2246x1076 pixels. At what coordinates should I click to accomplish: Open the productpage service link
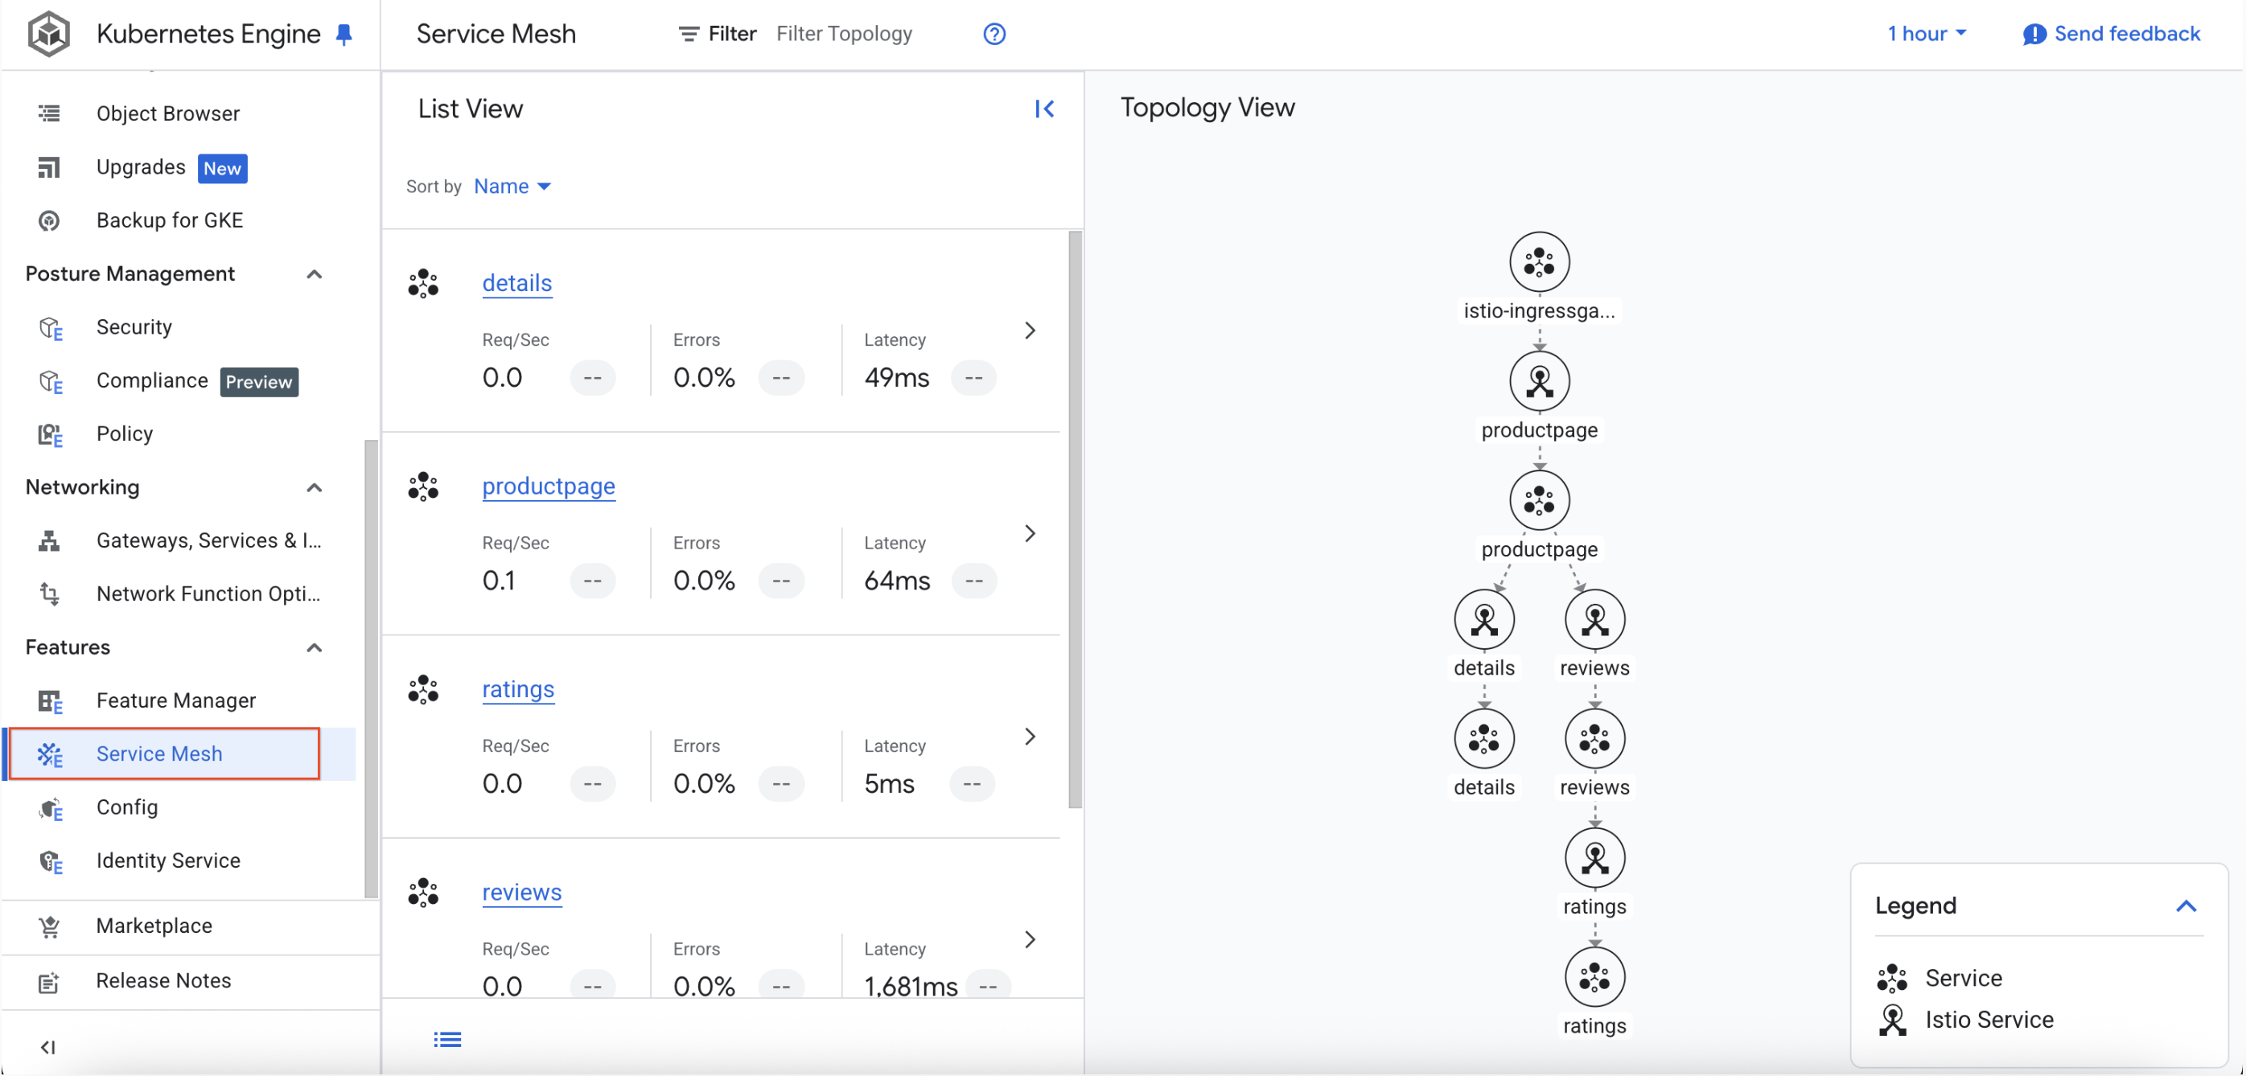[x=549, y=487]
